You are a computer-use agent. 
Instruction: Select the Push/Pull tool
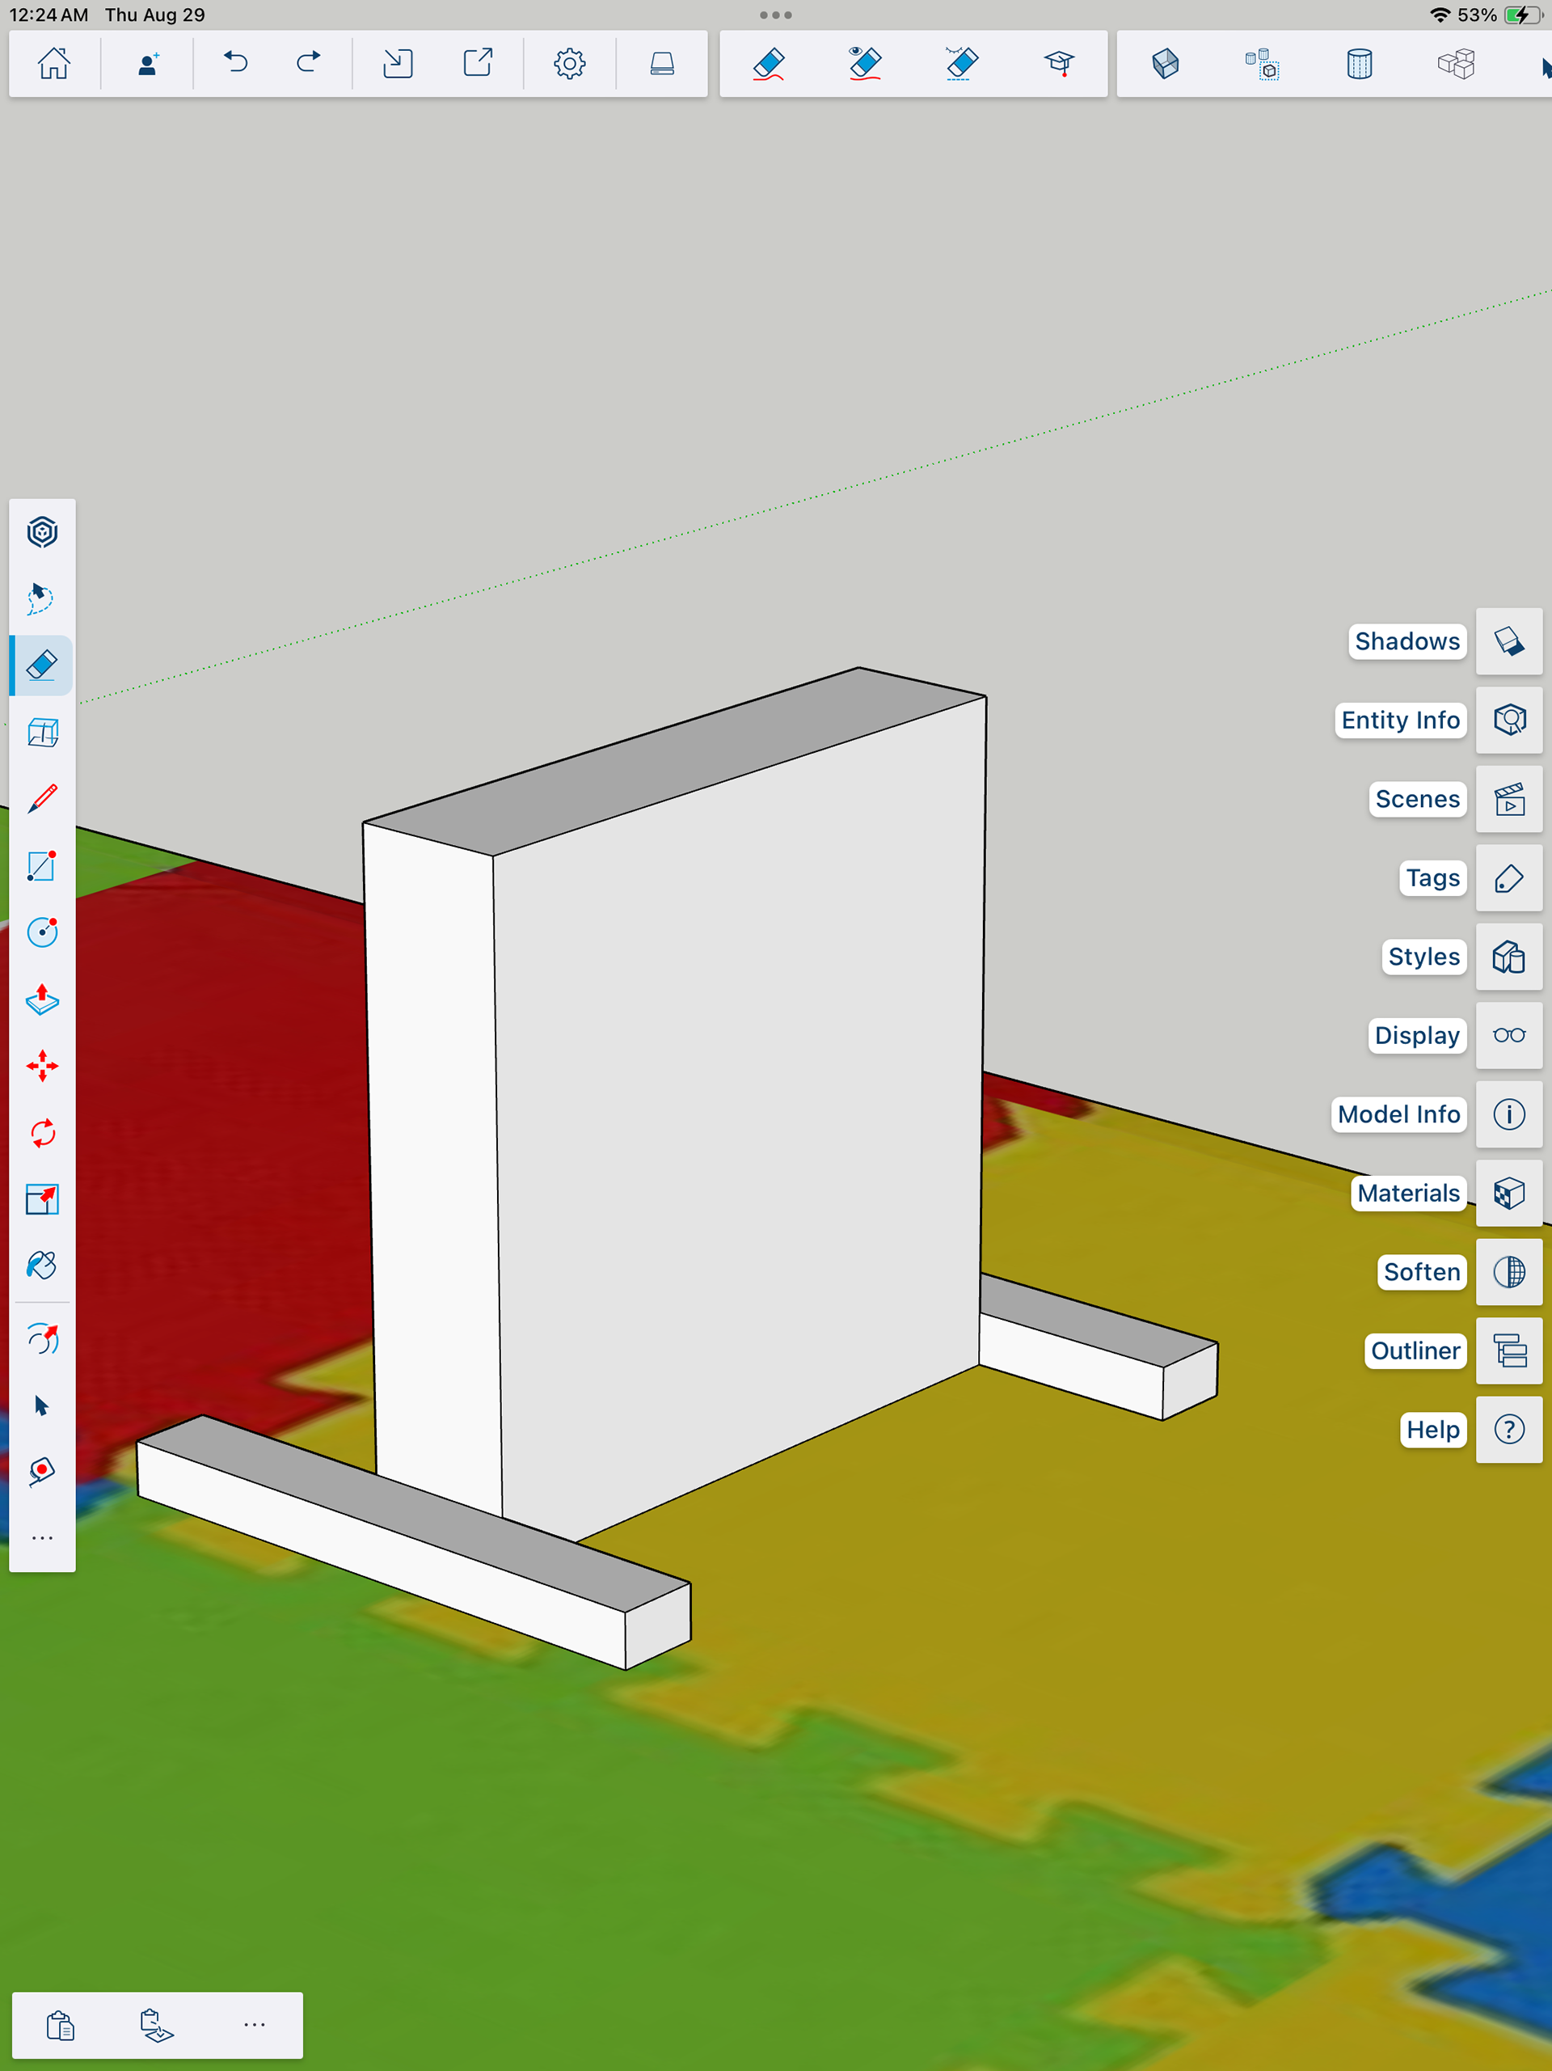[42, 1000]
